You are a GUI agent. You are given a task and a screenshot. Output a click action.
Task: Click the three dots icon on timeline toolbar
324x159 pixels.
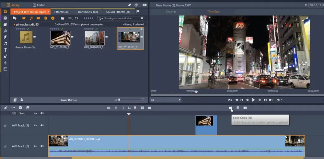pyautogui.click(x=13, y=108)
